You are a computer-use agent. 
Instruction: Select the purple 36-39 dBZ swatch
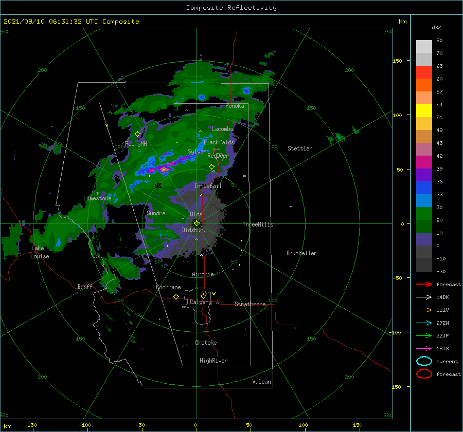pyautogui.click(x=424, y=175)
